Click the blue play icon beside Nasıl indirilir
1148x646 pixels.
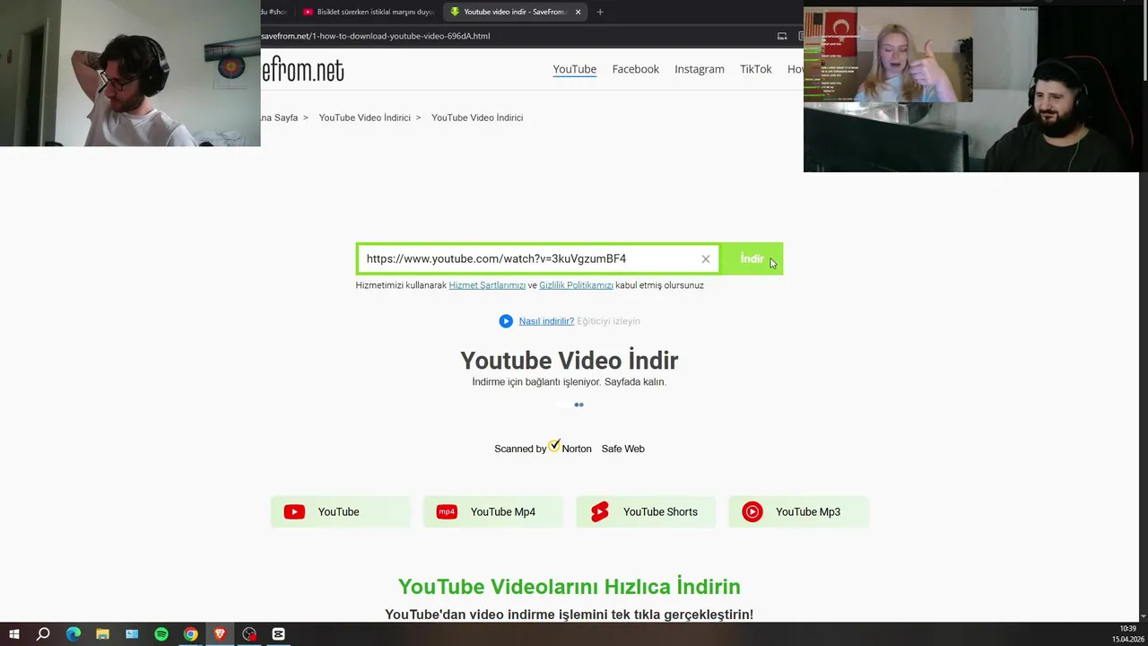click(x=506, y=321)
